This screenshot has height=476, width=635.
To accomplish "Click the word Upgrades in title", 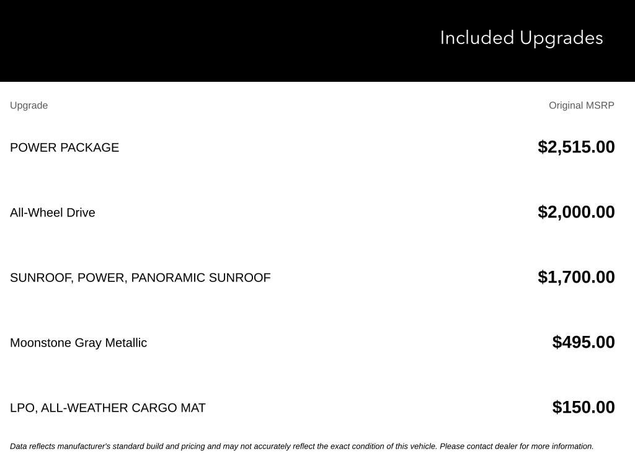I will (x=561, y=38).
